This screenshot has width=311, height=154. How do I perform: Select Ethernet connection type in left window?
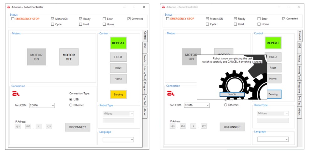coord(71,105)
